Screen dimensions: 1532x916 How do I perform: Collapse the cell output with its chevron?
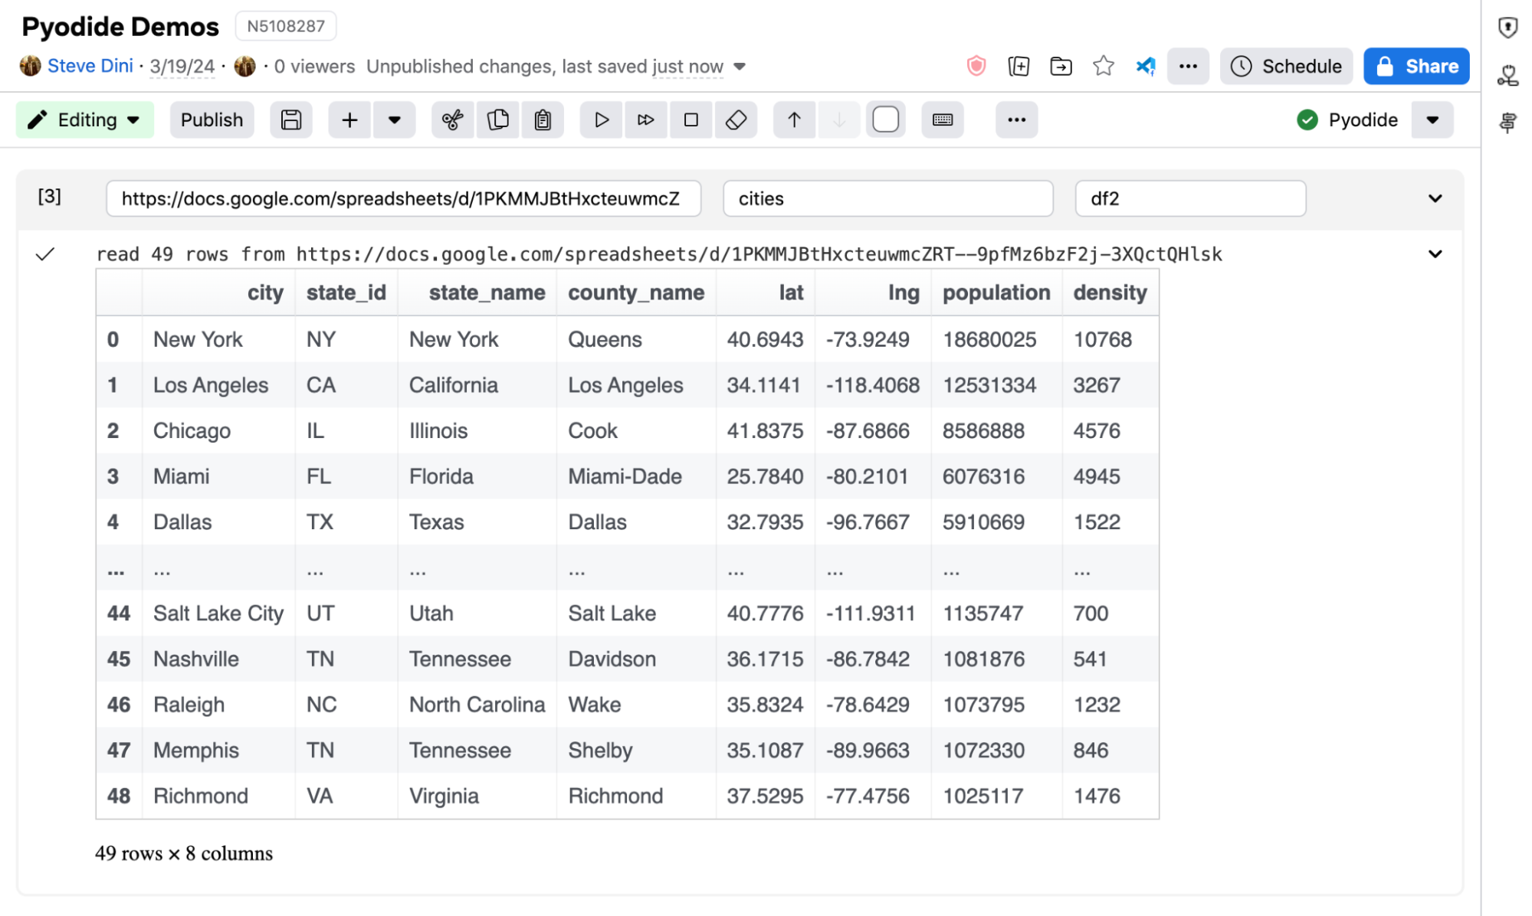(x=1434, y=254)
